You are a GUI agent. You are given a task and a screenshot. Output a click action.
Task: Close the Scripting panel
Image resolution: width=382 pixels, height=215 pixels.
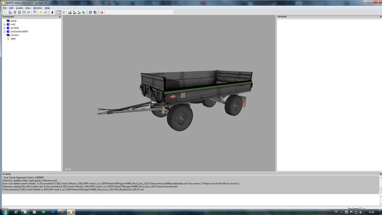tap(381, 174)
